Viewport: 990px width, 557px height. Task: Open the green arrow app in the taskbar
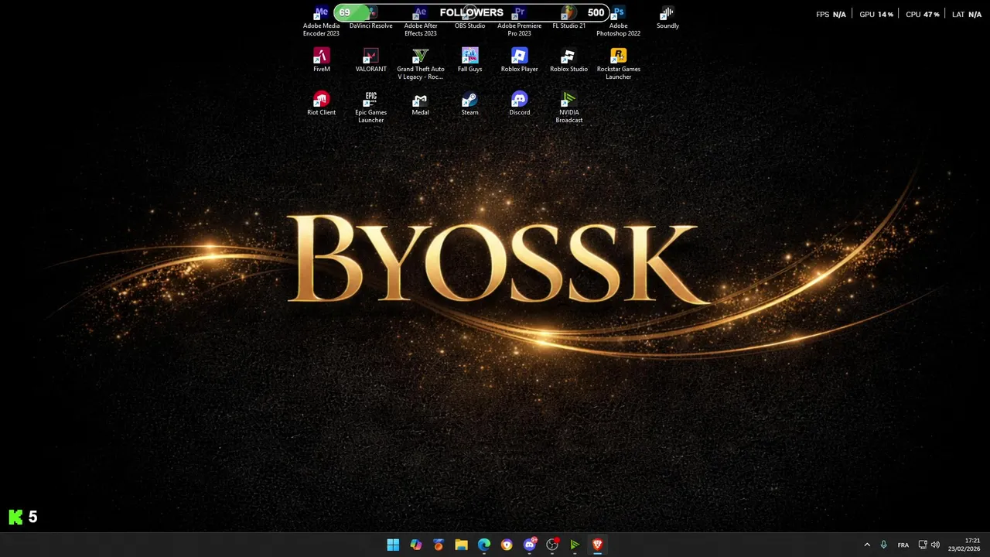click(575, 545)
